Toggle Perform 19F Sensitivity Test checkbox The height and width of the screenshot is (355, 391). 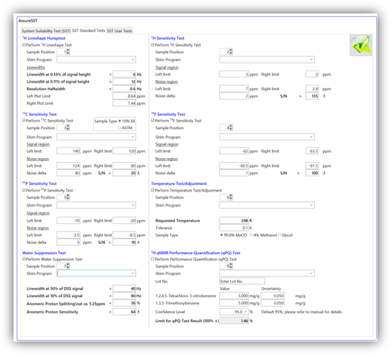(153, 120)
